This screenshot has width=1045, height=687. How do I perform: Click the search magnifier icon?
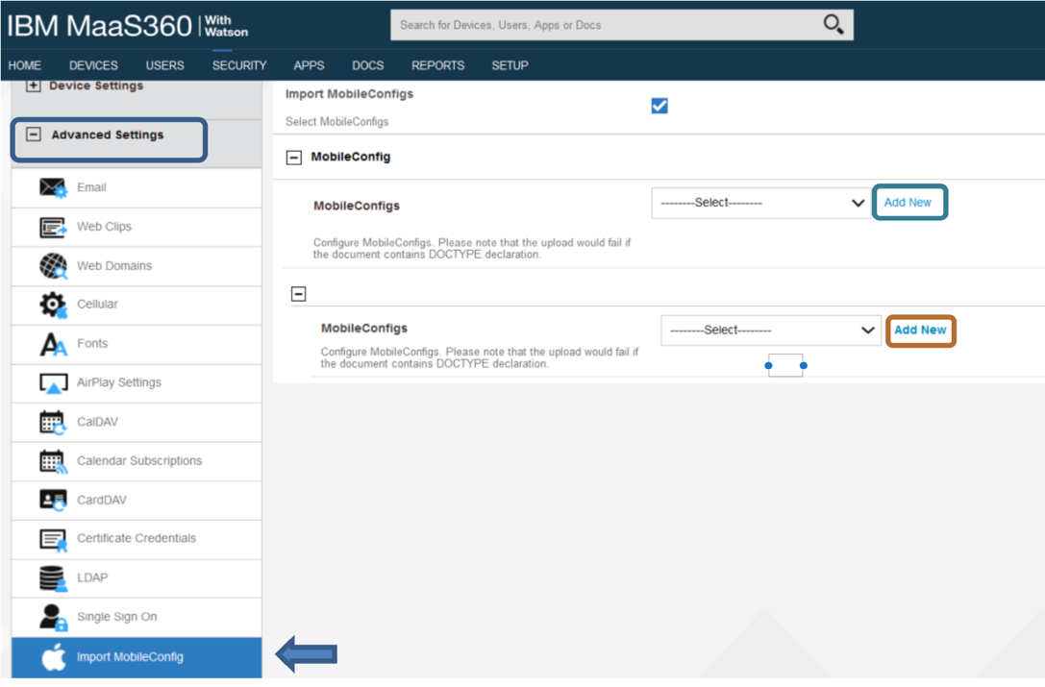point(833,24)
